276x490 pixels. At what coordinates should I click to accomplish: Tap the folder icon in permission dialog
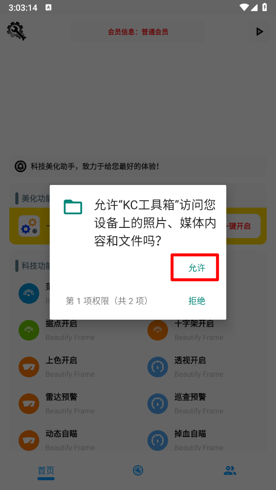pos(73,207)
